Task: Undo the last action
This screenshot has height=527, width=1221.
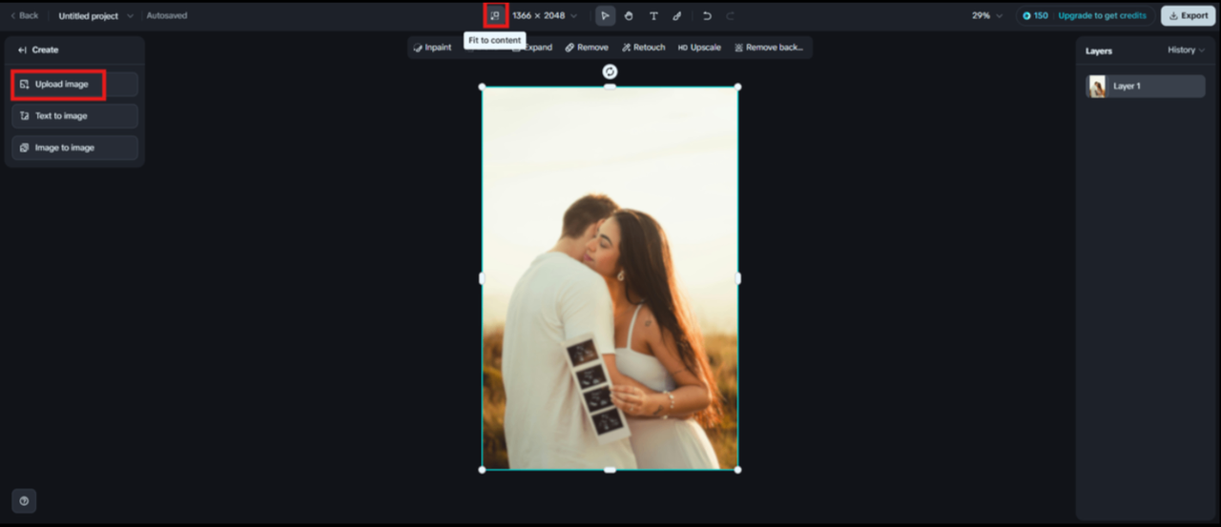Action: pyautogui.click(x=707, y=15)
